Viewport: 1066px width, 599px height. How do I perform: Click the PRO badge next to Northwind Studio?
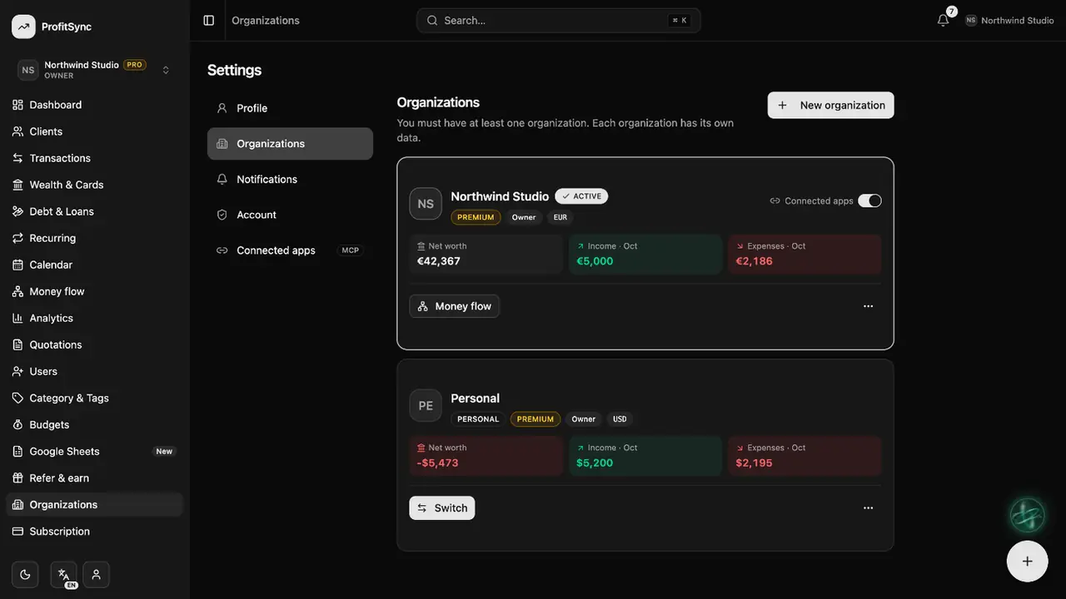coord(135,65)
